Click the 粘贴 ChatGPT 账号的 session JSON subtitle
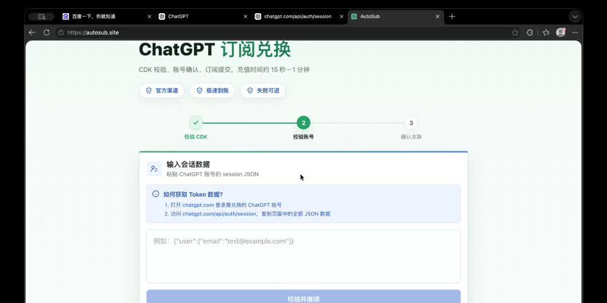Screen dimensions: 607x303 (x=212, y=174)
